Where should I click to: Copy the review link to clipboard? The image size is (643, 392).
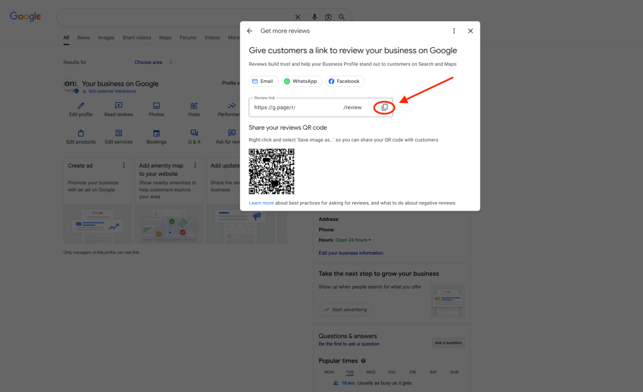pos(384,107)
